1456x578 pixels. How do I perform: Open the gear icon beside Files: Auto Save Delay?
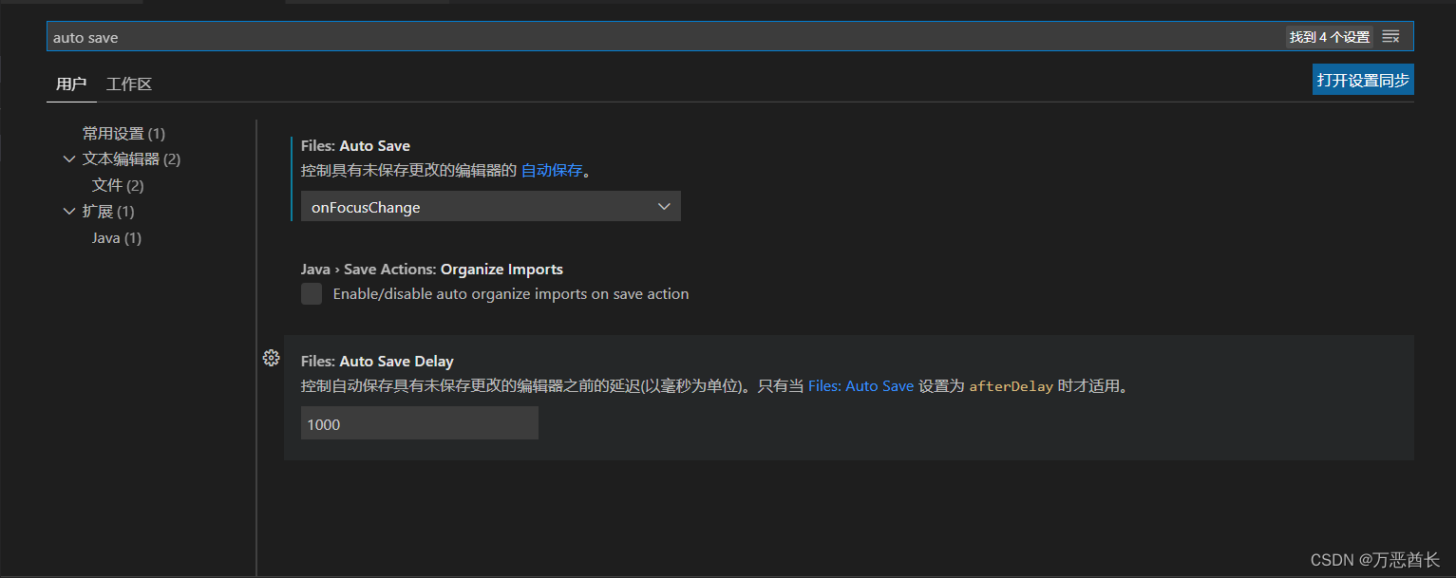272,358
